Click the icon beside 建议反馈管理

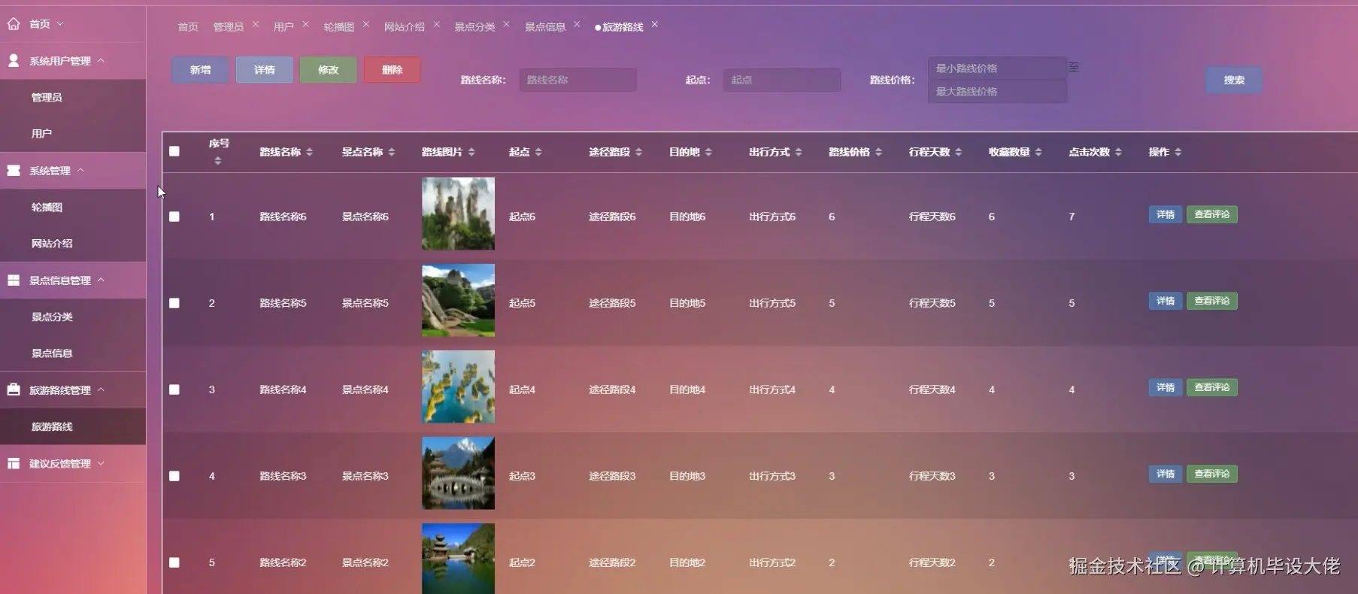pyautogui.click(x=14, y=463)
